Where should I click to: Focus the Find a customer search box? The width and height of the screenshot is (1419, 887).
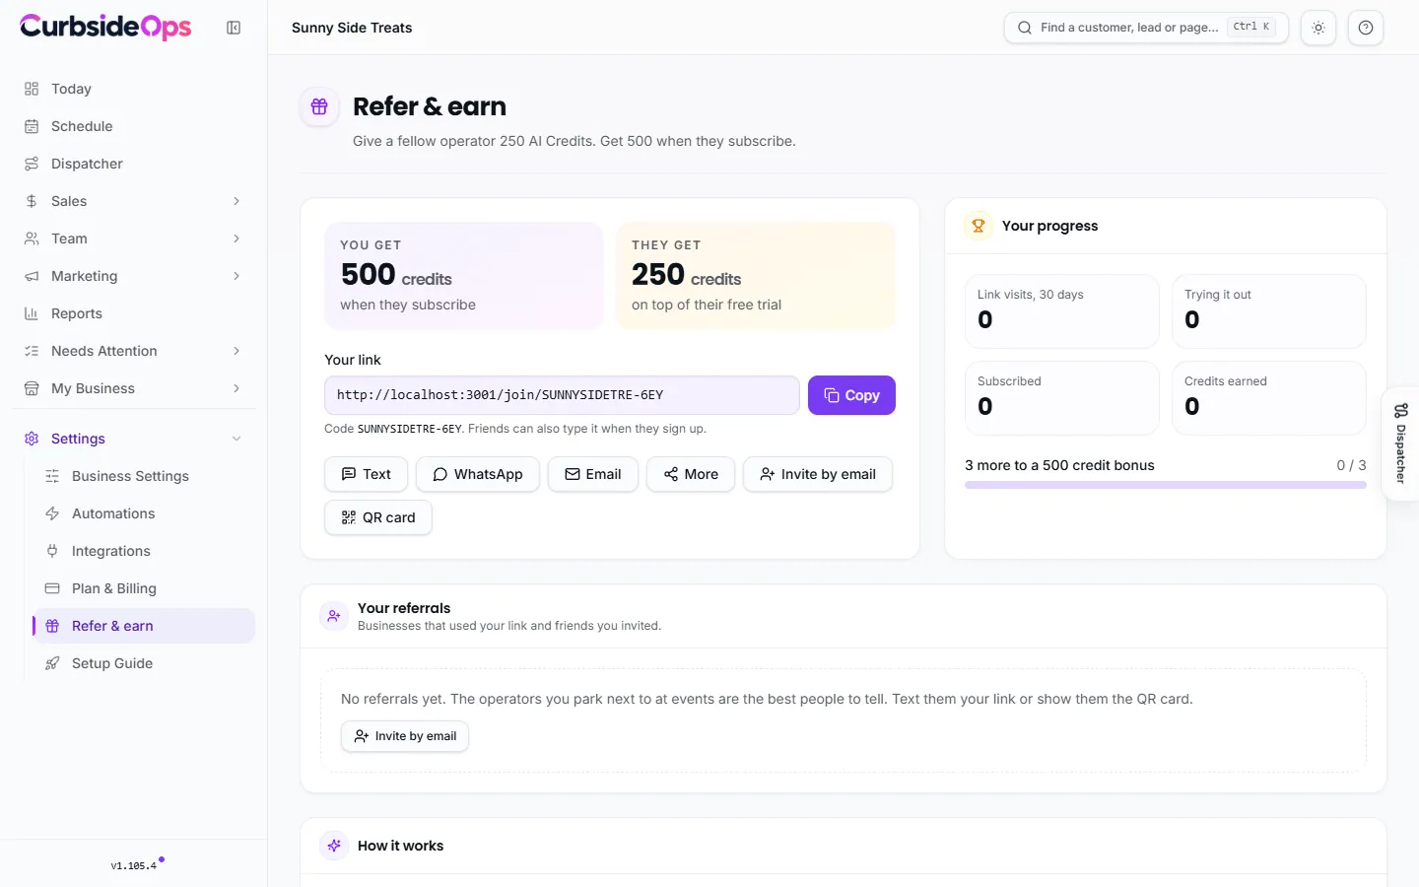(1146, 28)
